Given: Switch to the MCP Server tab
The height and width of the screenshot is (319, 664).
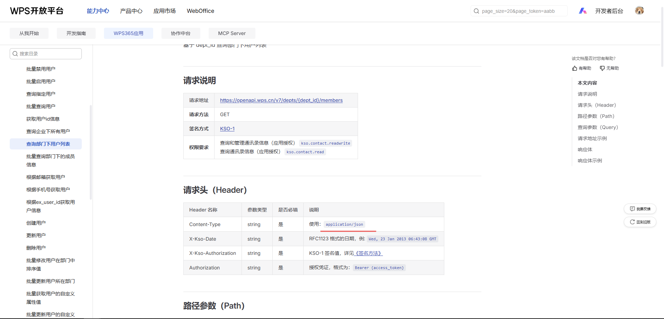Looking at the screenshot, I should [231, 33].
